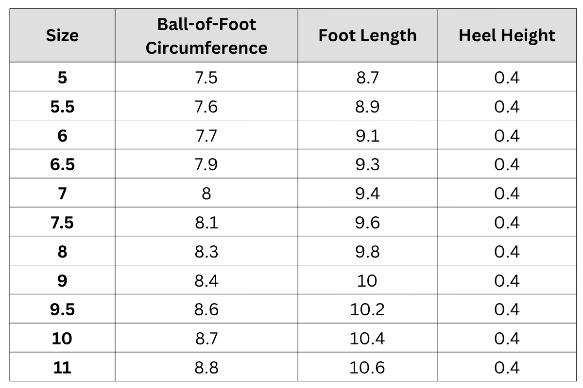Click the 7.5 circumference cell
Screen dimensions: 583x388
[206, 78]
